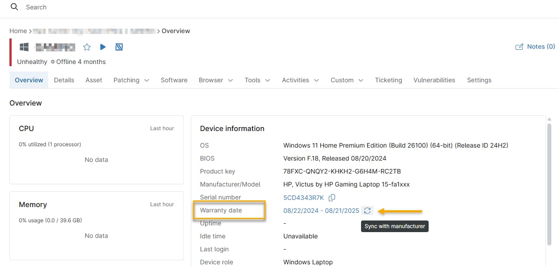The width and height of the screenshot is (559, 267).
Task: Click the blue play icon to run actions
Action: pyautogui.click(x=103, y=47)
